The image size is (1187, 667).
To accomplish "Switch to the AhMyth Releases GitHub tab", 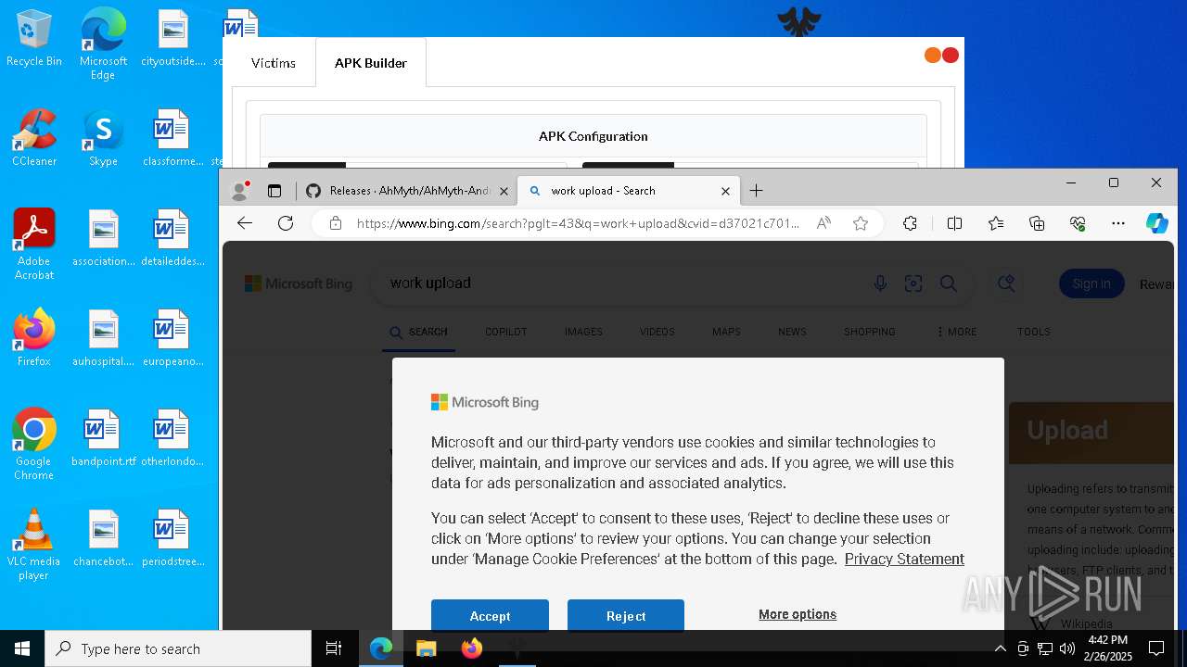I will [407, 191].
